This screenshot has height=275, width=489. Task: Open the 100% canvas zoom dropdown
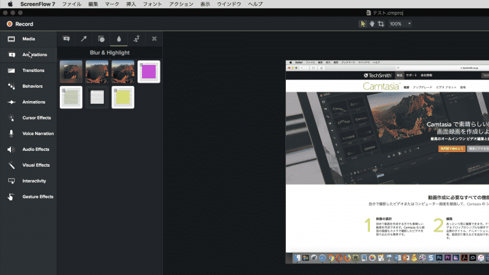tap(400, 24)
